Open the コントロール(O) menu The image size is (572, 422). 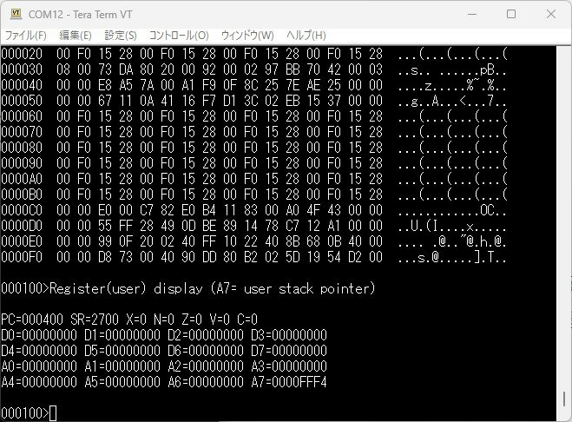(179, 36)
